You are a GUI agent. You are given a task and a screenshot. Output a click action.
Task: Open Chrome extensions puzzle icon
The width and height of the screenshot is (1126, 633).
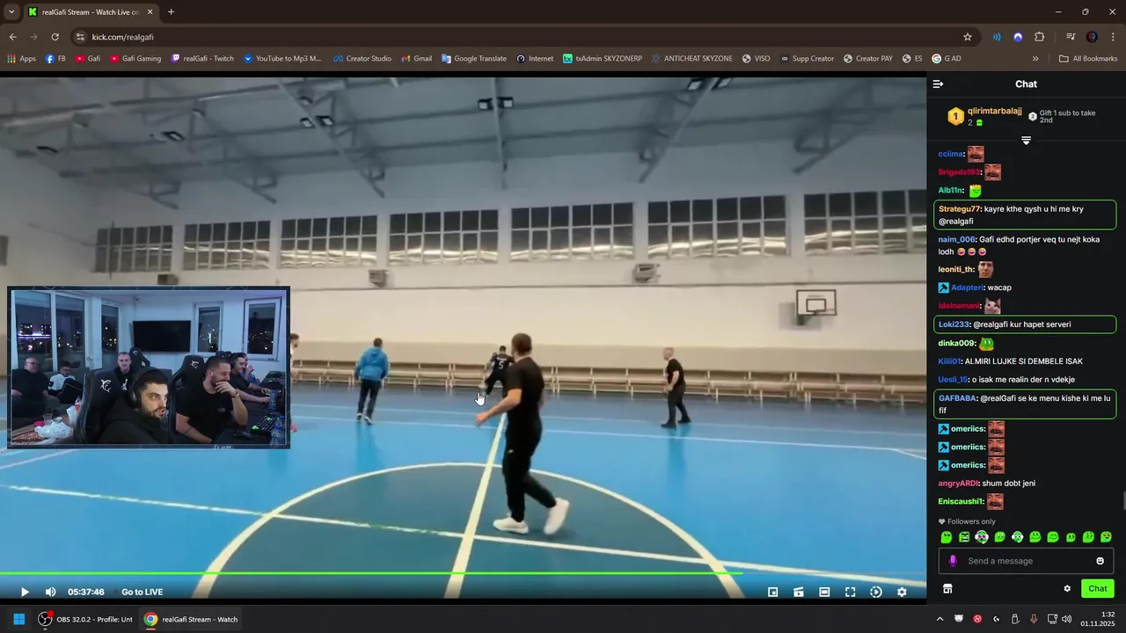[1040, 37]
